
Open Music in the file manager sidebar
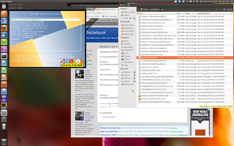pyautogui.click(x=125, y=53)
